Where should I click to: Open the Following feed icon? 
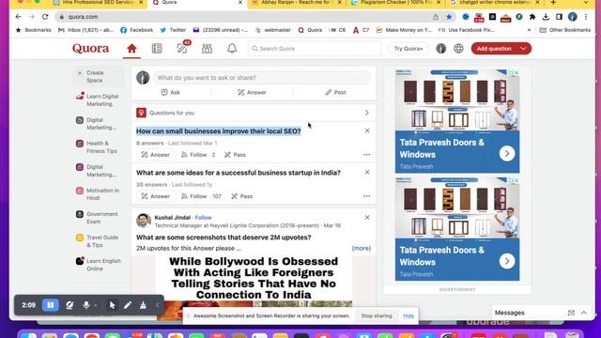157,49
